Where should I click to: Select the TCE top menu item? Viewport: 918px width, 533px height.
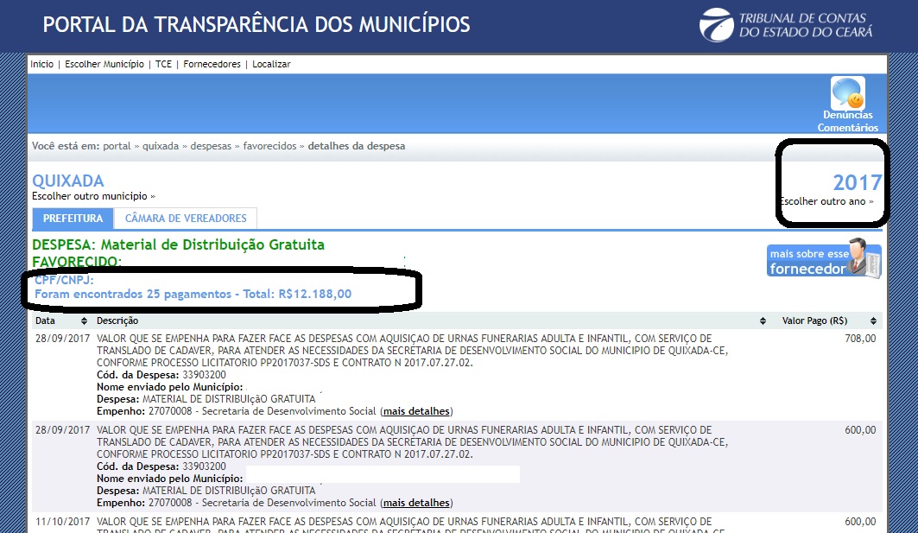(x=163, y=65)
